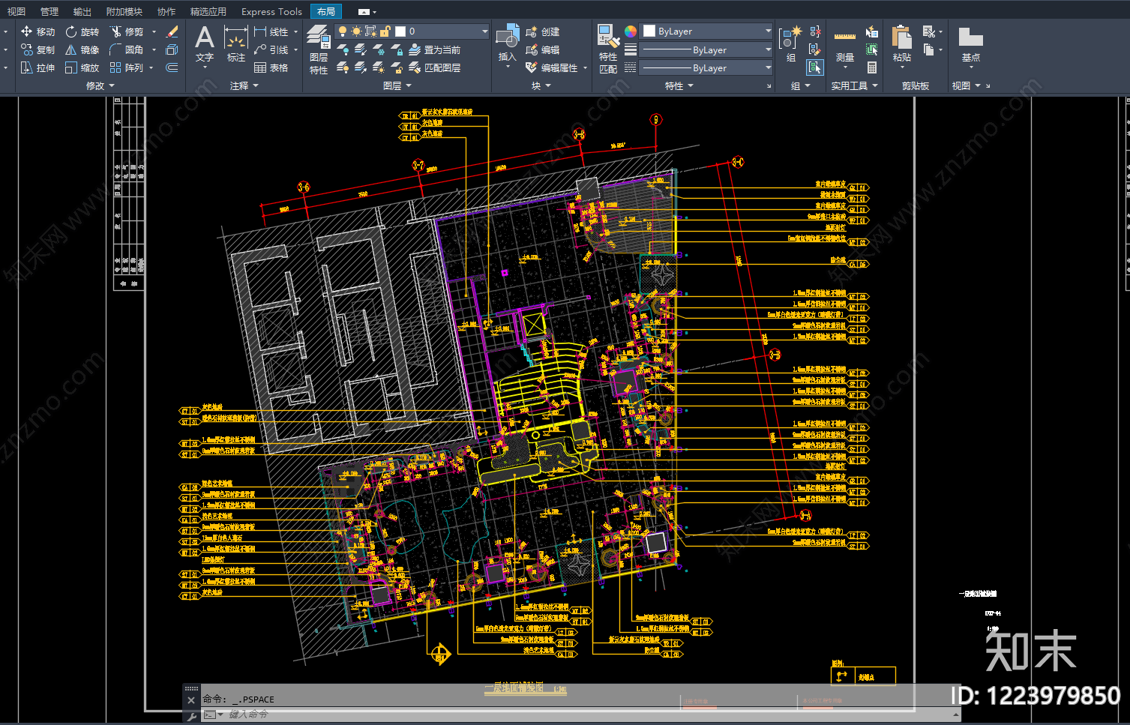1130x725 pixels.
Task: Expand the Utilities (实用工具) panel
Action: [854, 85]
